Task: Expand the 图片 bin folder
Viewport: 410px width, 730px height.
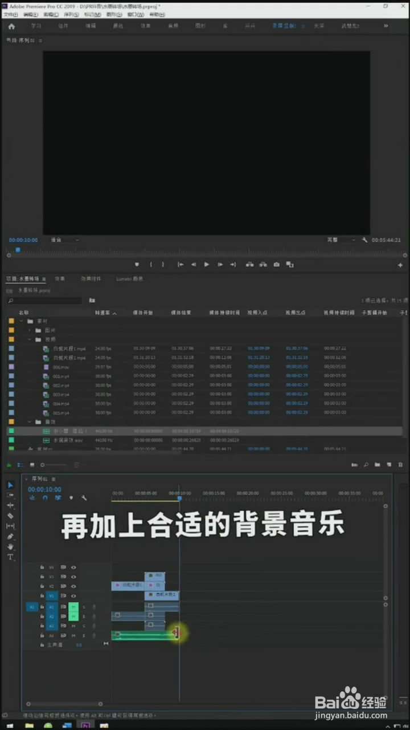Action: pos(30,330)
